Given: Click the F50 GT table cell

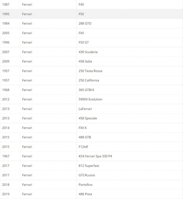Looking at the screenshot, I should [x=84, y=42].
